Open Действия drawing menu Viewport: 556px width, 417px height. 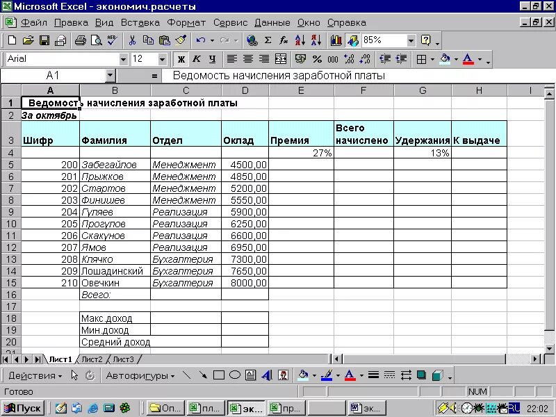(x=35, y=375)
